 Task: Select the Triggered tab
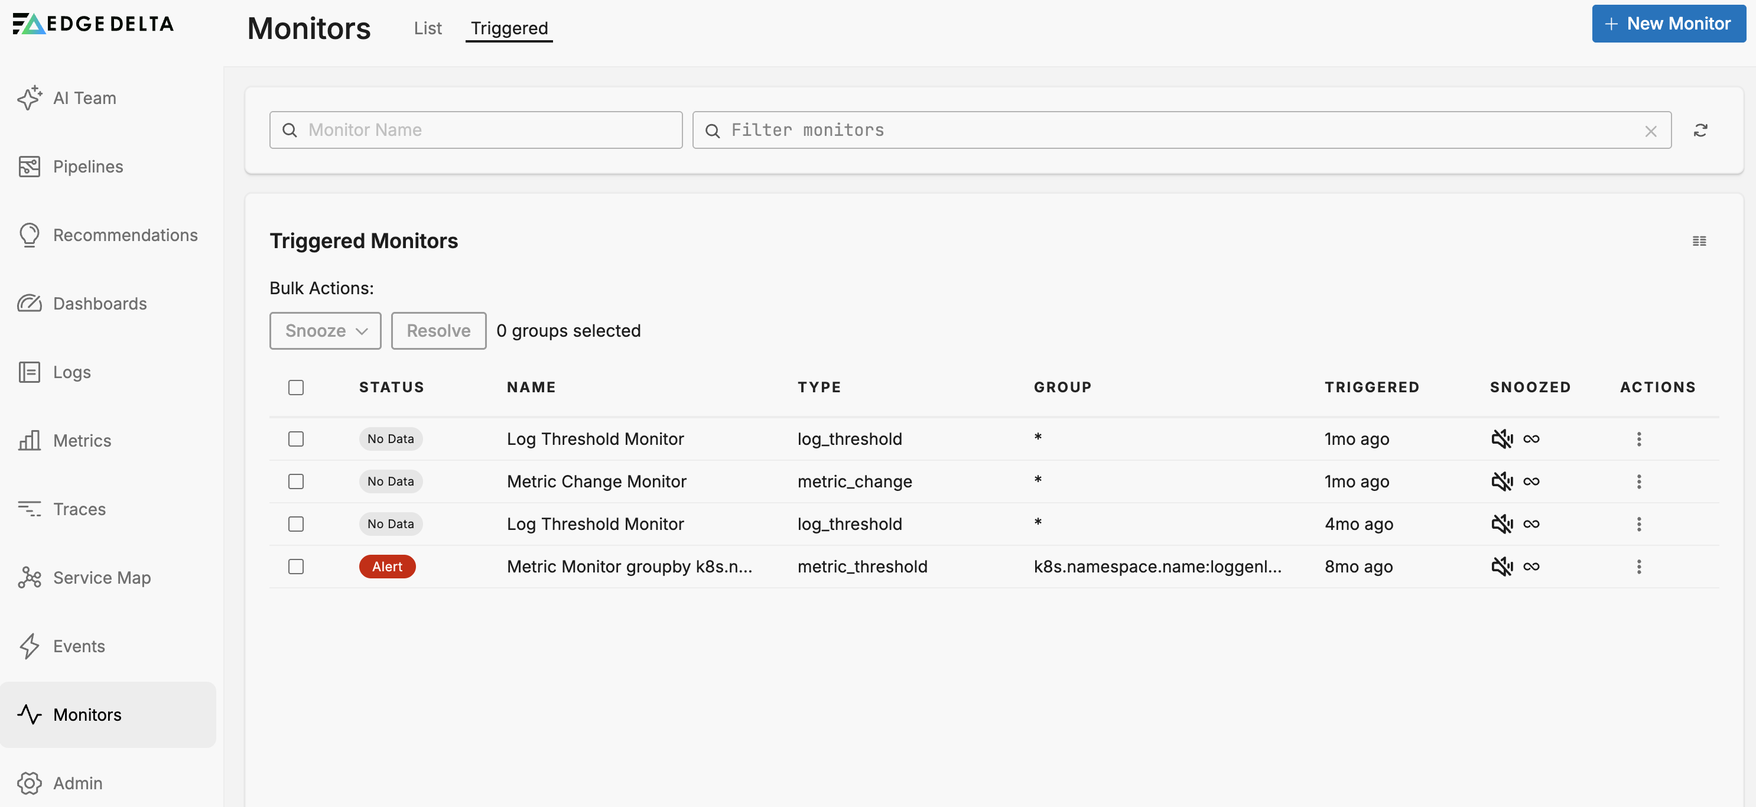coord(509,28)
